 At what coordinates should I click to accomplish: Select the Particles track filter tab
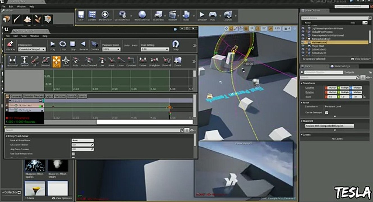pos(60,96)
